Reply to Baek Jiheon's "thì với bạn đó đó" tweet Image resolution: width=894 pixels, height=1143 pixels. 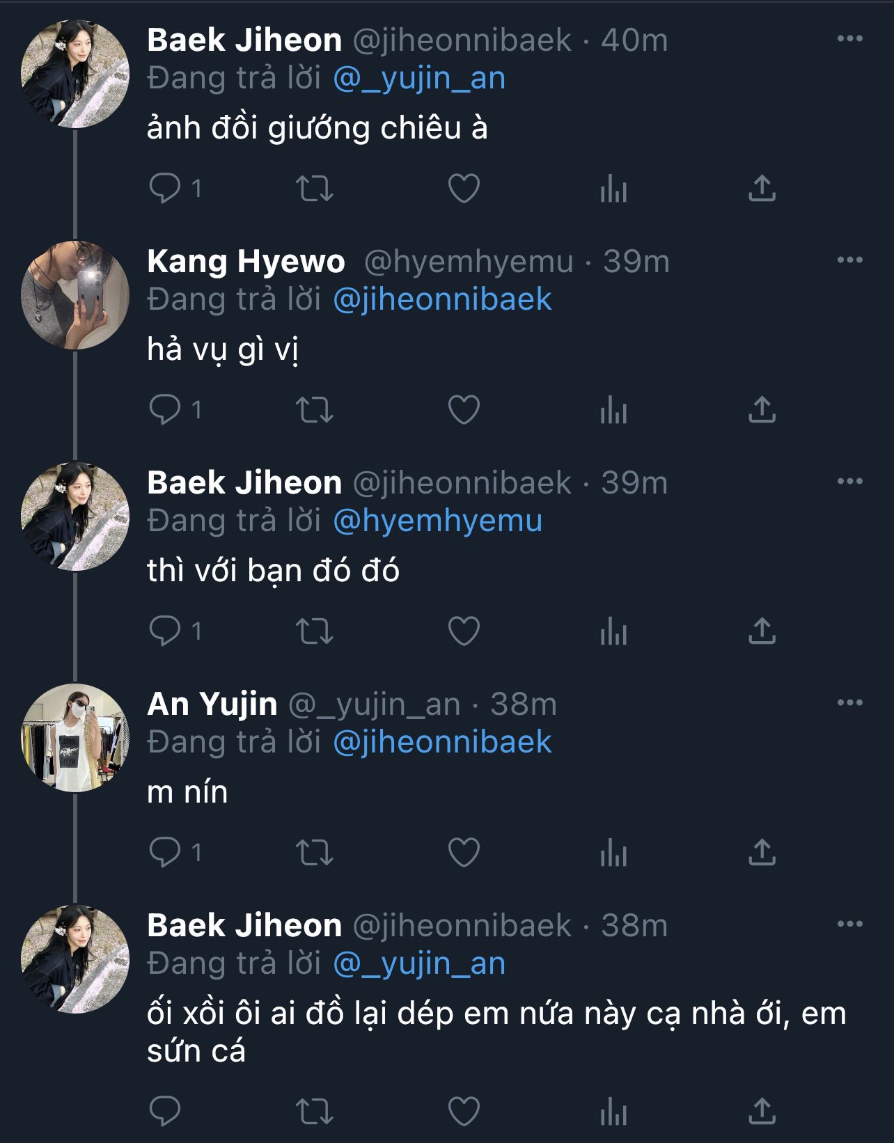(165, 631)
